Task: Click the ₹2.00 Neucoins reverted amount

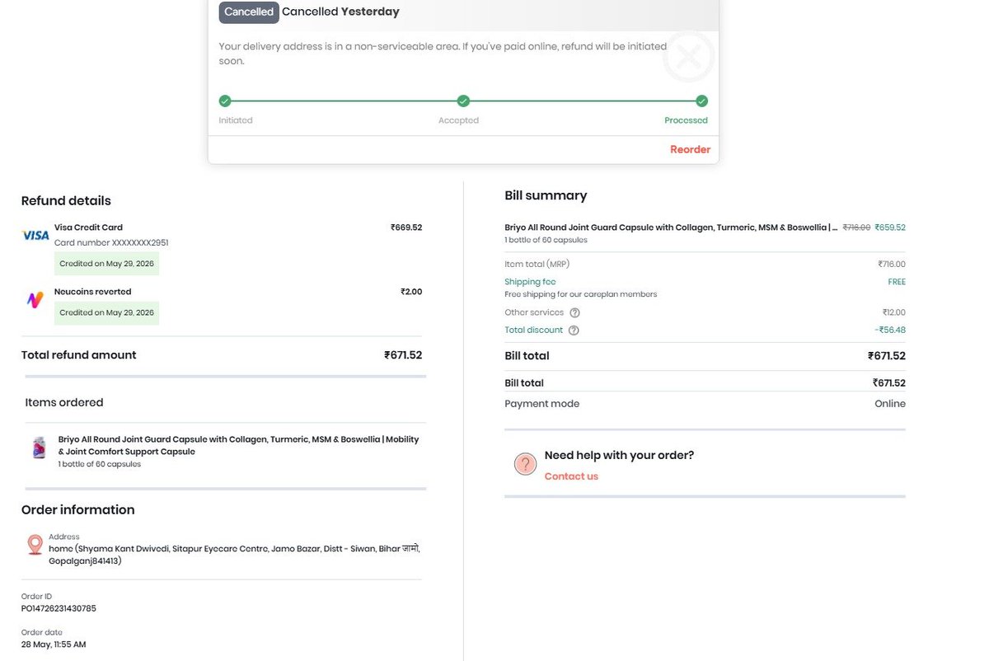Action: click(411, 292)
